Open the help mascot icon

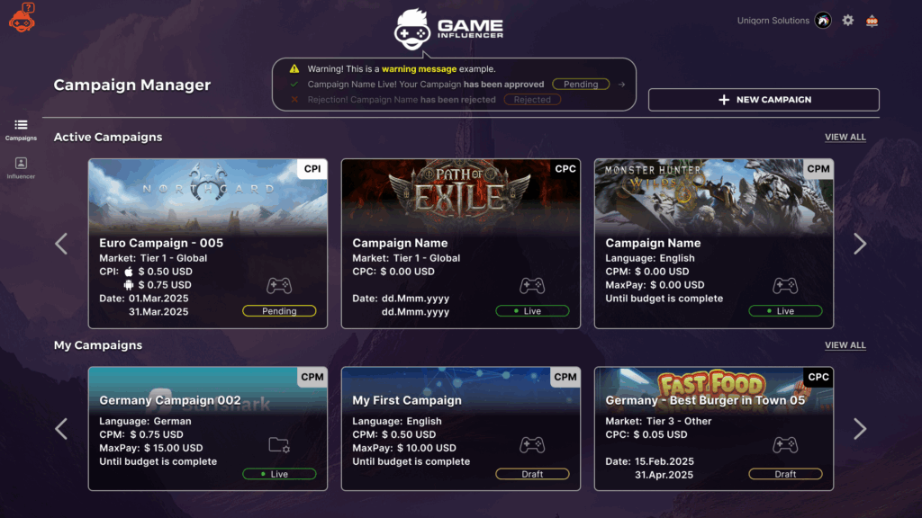tap(22, 17)
